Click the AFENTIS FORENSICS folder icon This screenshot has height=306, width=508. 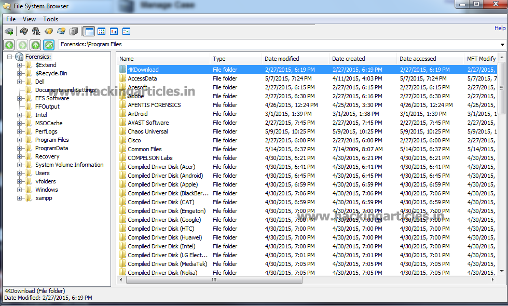(122, 105)
